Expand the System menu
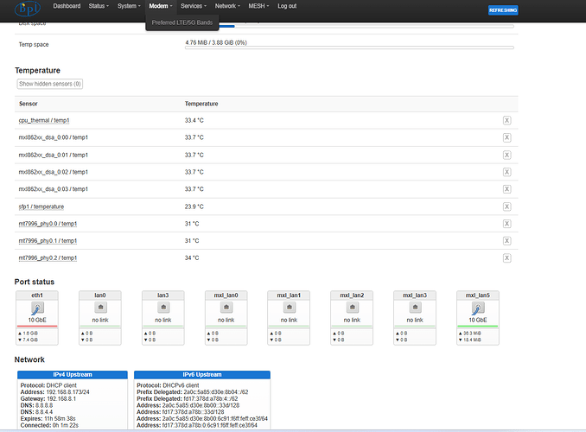586x432 pixels. pyautogui.click(x=129, y=6)
